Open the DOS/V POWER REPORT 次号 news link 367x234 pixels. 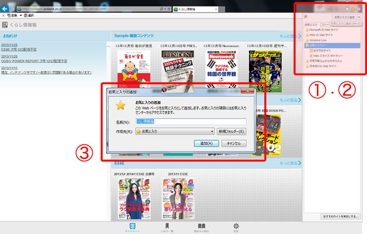[34, 61]
